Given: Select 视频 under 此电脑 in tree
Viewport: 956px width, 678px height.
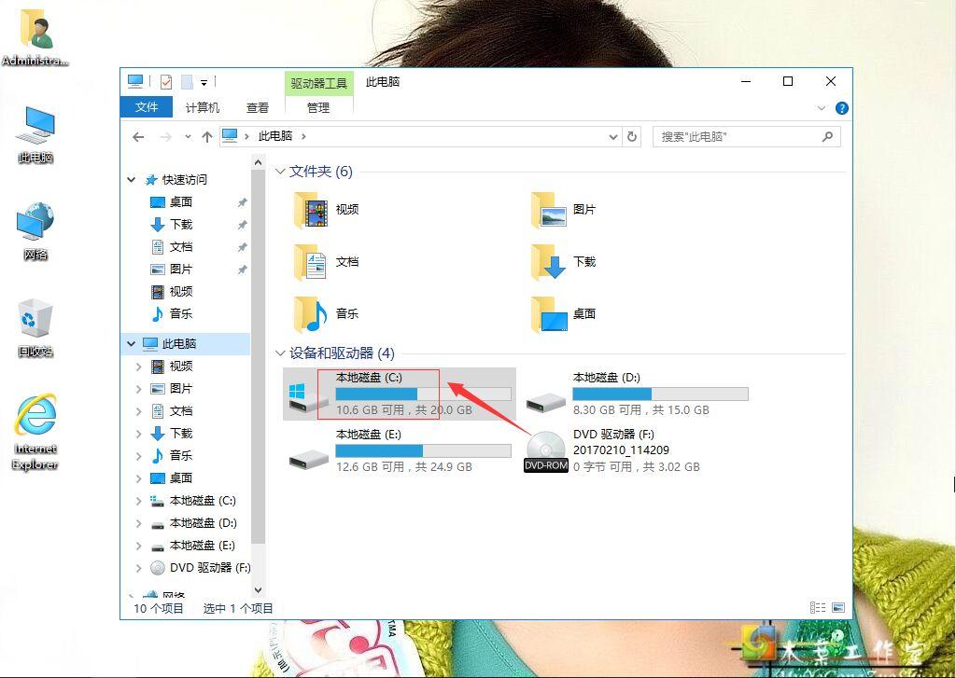Looking at the screenshot, I should pos(182,367).
